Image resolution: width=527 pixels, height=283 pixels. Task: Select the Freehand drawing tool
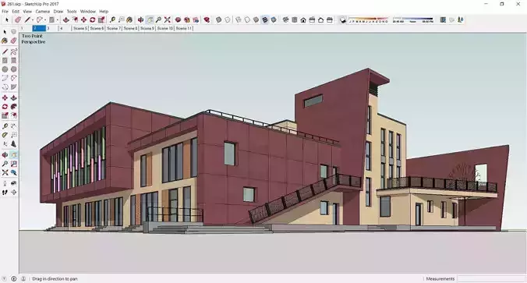tap(13, 51)
